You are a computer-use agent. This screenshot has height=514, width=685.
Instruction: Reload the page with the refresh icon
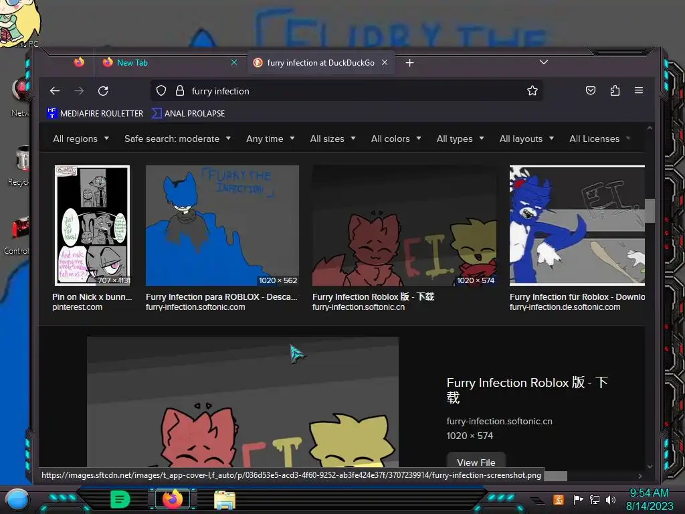tap(103, 91)
